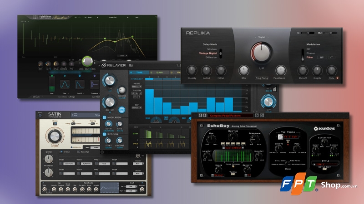364x204 pixels.
Task: Toggle the Rate sync indicator in Replika
Action: click(337, 78)
